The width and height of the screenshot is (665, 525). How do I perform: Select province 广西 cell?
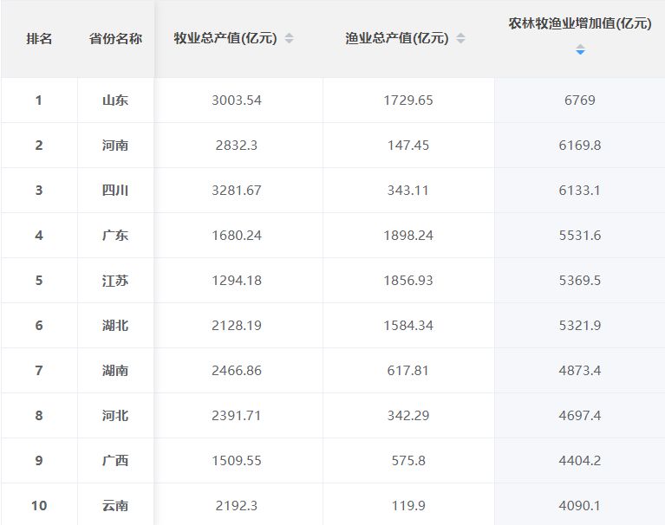115,461
